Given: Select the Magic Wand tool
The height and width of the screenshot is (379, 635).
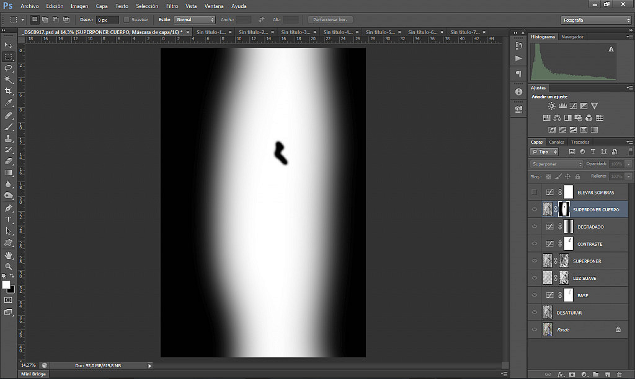Looking at the screenshot, I should (9, 80).
